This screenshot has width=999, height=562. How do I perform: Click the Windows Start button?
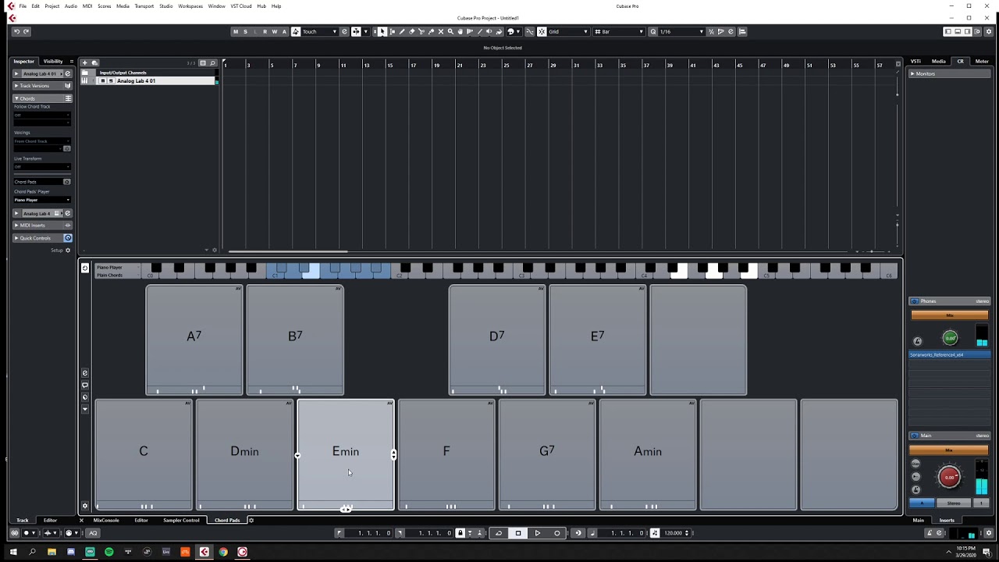tap(13, 552)
